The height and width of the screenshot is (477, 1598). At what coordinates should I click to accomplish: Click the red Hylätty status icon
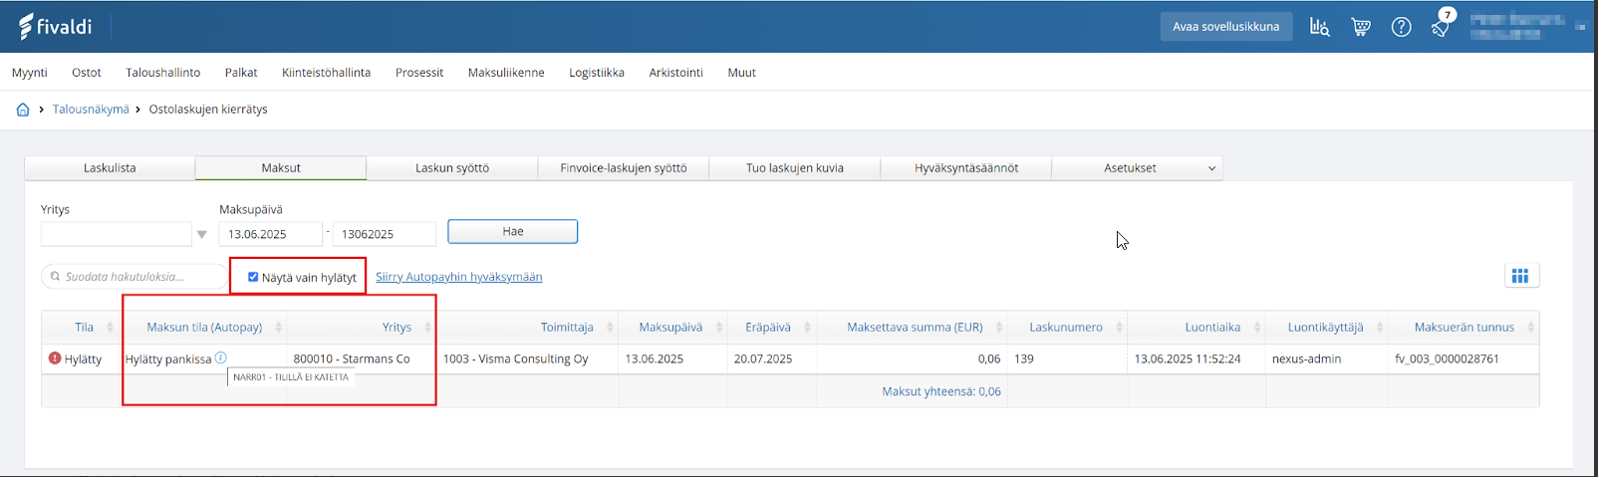(55, 358)
